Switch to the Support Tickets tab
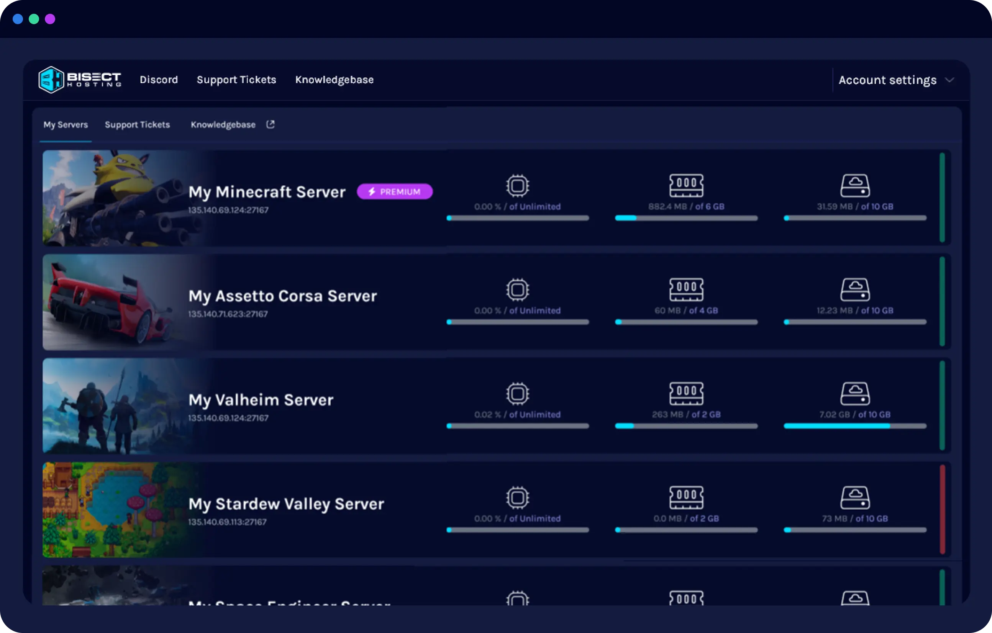Image resolution: width=992 pixels, height=633 pixels. tap(137, 124)
